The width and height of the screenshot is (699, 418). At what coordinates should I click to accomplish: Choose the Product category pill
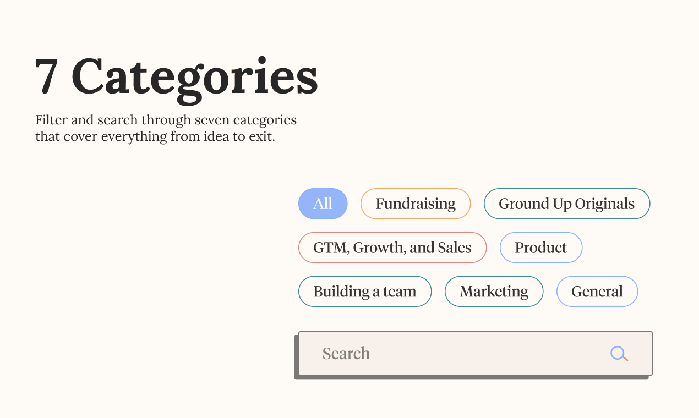[x=541, y=248]
